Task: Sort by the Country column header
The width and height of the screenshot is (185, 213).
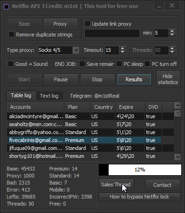Action: [x=103, y=107]
